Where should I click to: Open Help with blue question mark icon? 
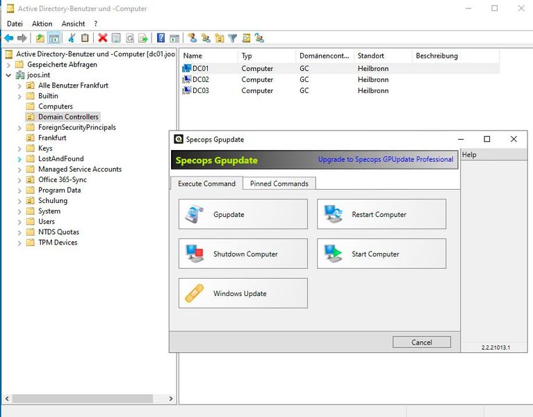pos(161,38)
